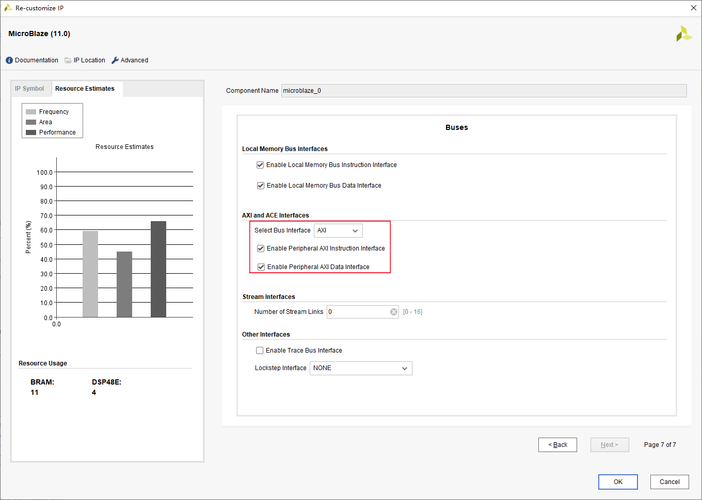The image size is (702, 500).
Task: Click the 'Buses' page heading
Action: (457, 127)
